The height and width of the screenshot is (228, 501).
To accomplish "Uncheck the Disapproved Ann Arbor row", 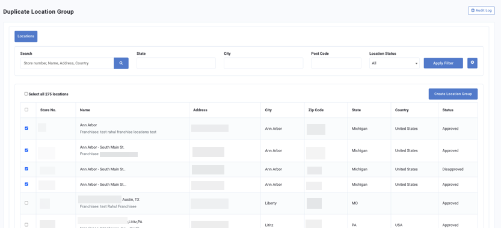I will tap(26, 169).
